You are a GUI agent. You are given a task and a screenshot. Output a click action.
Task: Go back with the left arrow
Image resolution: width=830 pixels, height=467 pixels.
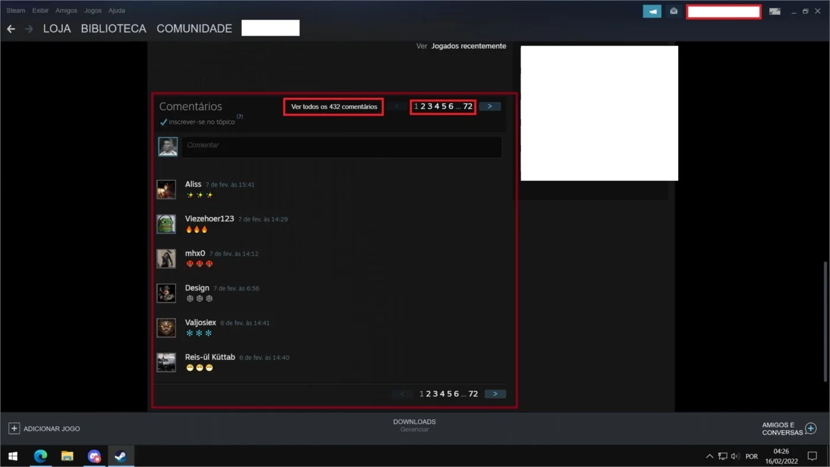pos(11,28)
